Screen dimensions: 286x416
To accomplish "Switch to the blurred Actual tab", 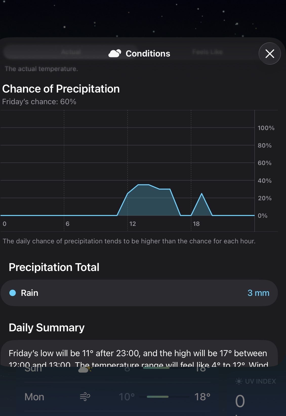I will click(x=71, y=52).
